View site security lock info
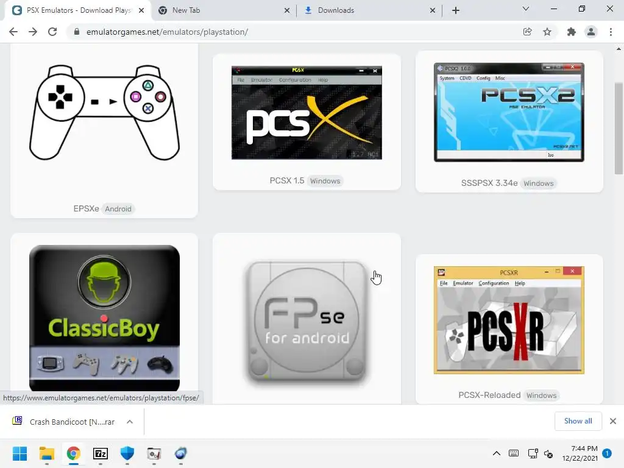Image resolution: width=624 pixels, height=468 pixels. click(x=77, y=32)
